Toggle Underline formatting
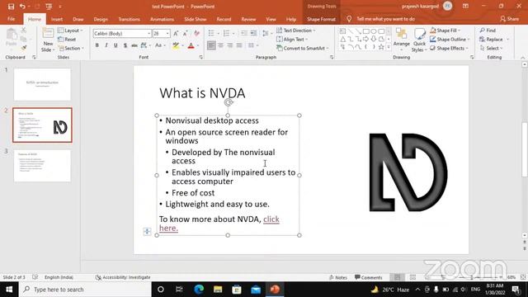Image resolution: width=528 pixels, height=297 pixels. [115, 45]
